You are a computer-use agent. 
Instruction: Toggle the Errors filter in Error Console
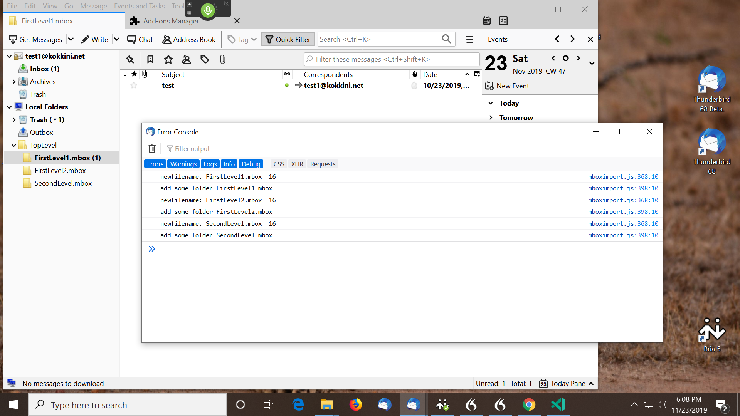click(155, 164)
